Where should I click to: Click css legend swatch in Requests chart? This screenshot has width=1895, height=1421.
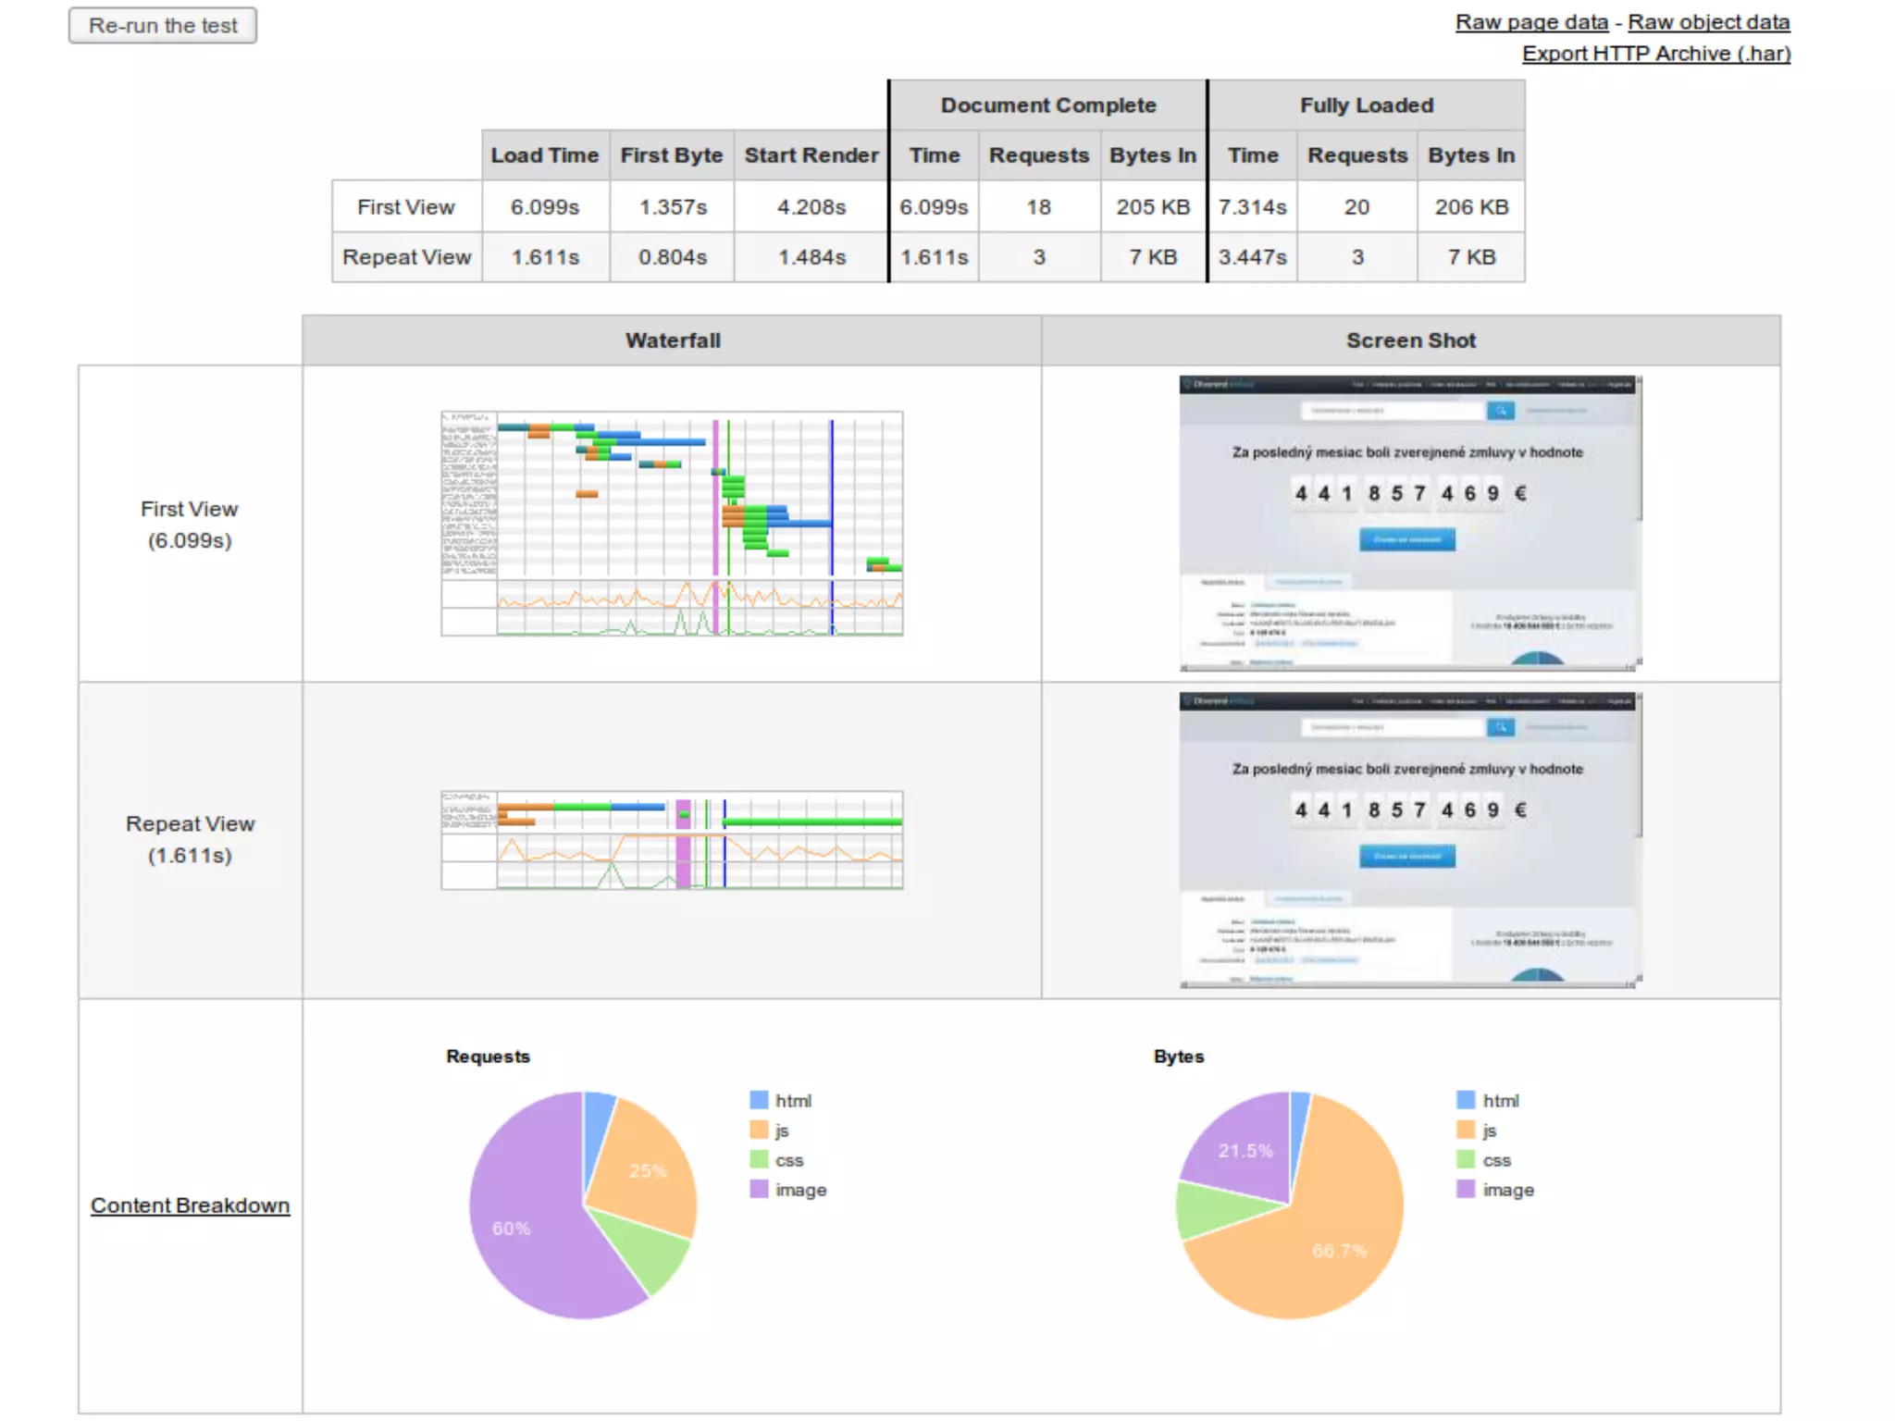pyautogui.click(x=759, y=1159)
